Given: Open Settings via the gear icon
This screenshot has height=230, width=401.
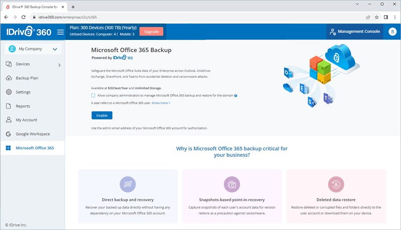Looking at the screenshot, I should (x=9, y=92).
